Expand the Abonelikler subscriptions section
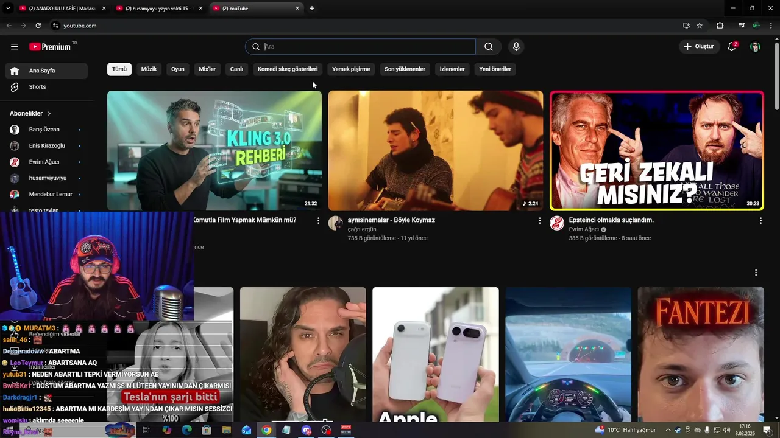This screenshot has width=780, height=438. [30, 113]
